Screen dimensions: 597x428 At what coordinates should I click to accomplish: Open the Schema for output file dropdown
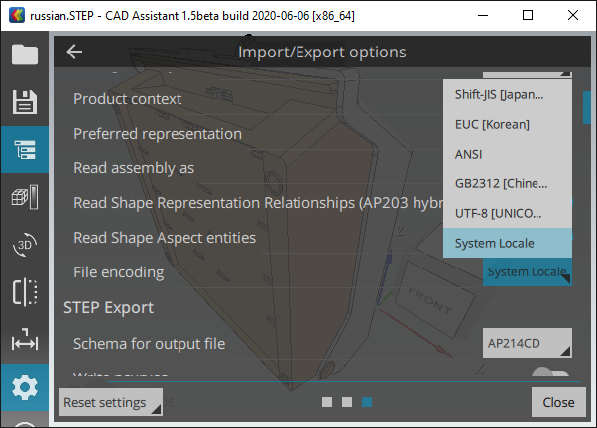click(527, 344)
